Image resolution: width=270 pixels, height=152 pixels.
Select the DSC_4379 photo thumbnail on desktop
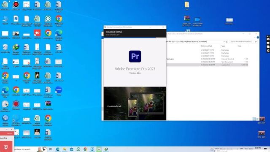262,120
